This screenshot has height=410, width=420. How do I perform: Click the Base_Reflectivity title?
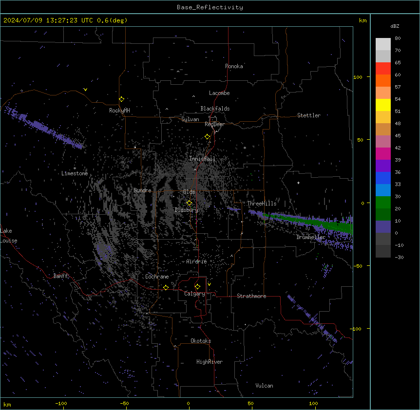(x=210, y=7)
